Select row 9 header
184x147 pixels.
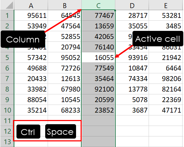[7, 100]
